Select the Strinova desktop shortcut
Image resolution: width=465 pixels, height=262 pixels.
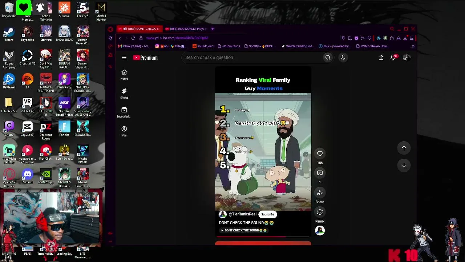coord(64,10)
